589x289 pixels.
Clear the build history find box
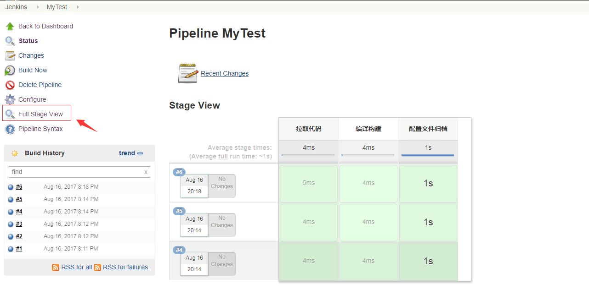pyautogui.click(x=146, y=172)
